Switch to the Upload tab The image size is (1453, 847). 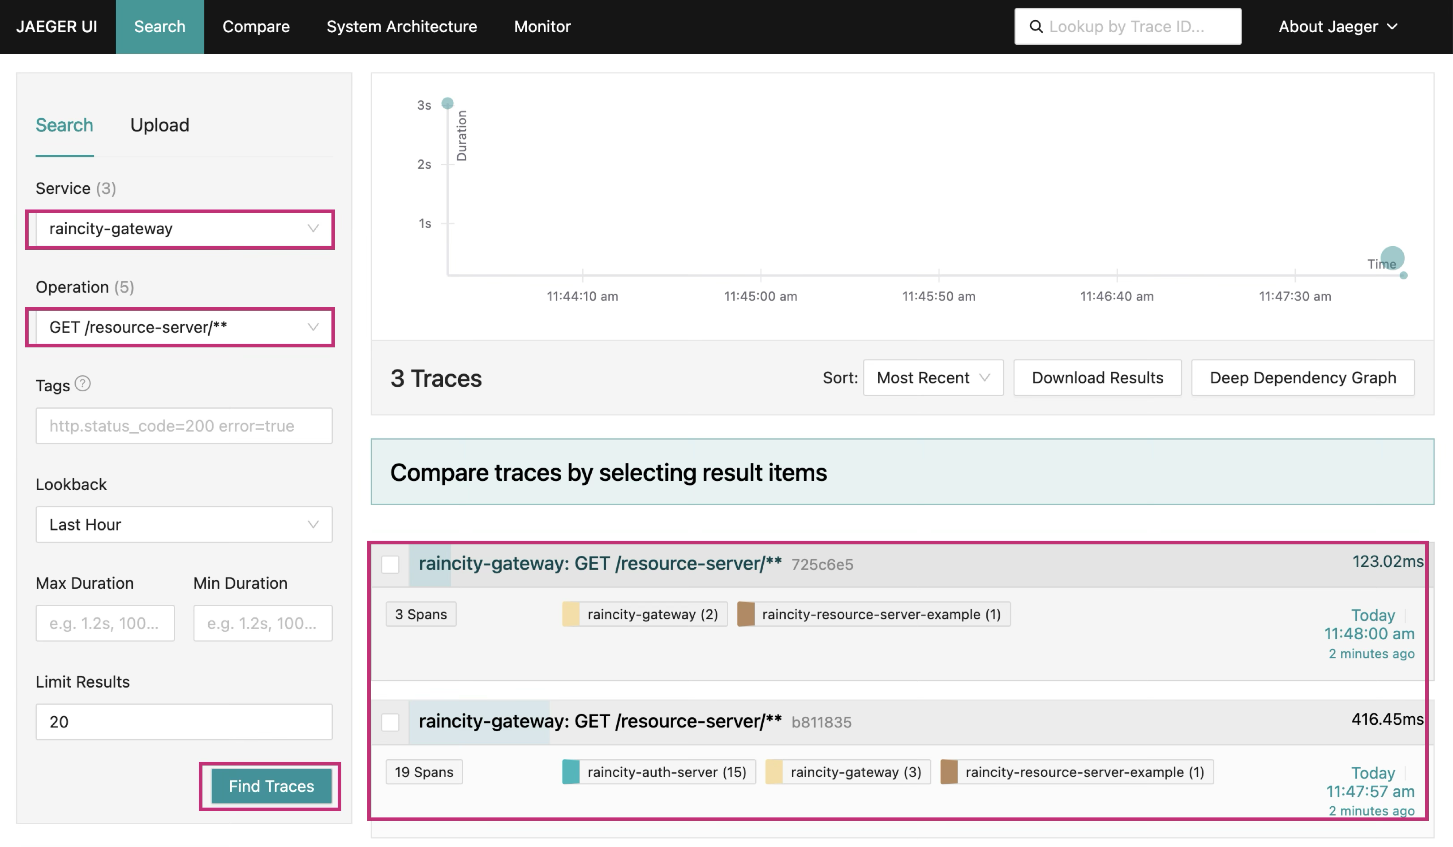point(160,125)
